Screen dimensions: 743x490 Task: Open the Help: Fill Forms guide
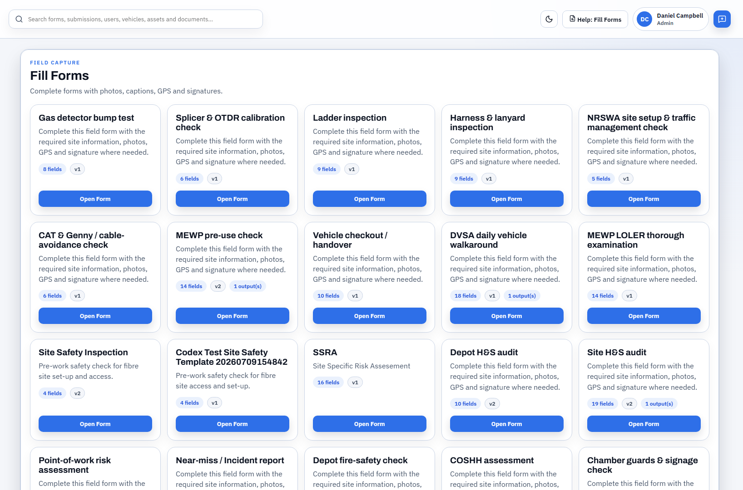click(x=595, y=19)
